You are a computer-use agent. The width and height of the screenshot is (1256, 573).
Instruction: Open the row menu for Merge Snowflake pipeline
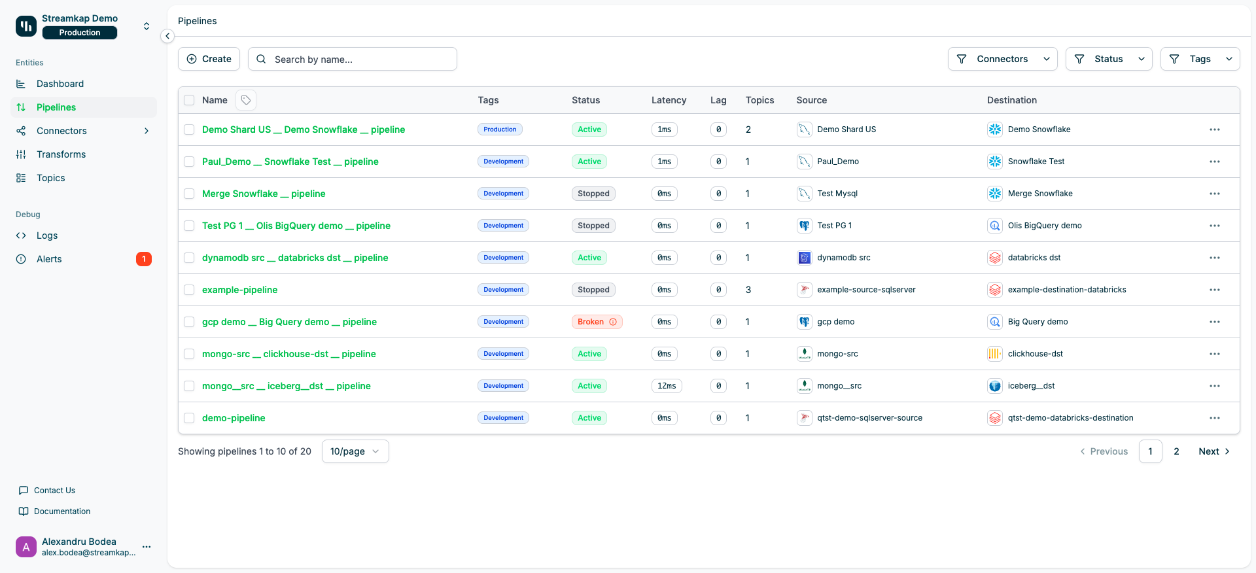[1215, 194]
